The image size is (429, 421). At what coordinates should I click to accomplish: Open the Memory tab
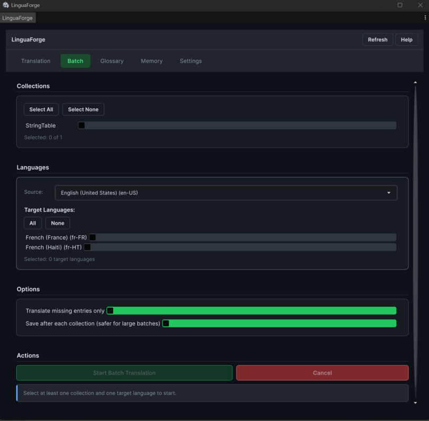[x=151, y=61]
